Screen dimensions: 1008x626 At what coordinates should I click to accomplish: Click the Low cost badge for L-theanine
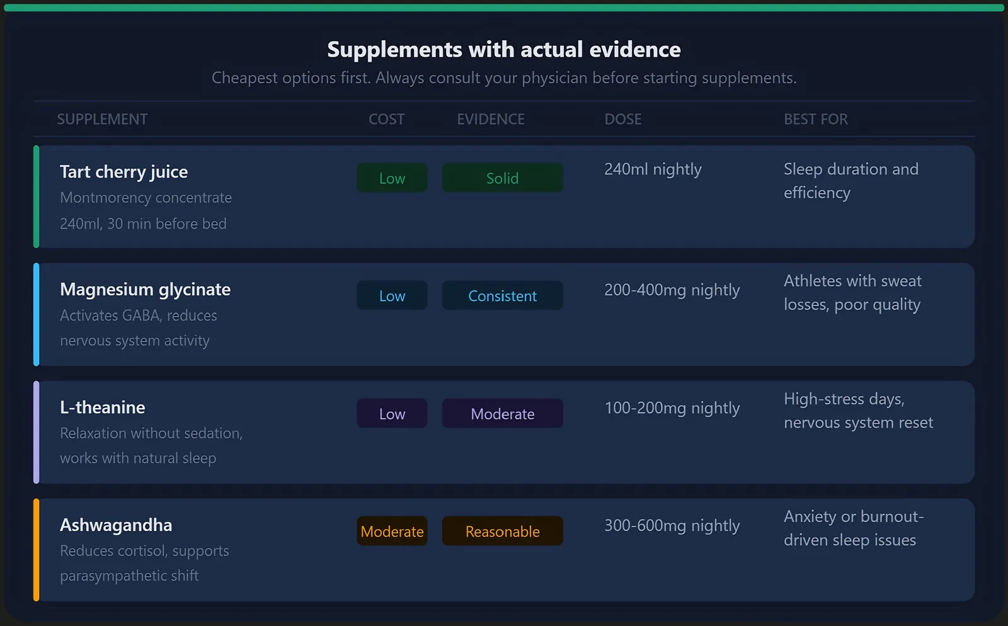[392, 413]
